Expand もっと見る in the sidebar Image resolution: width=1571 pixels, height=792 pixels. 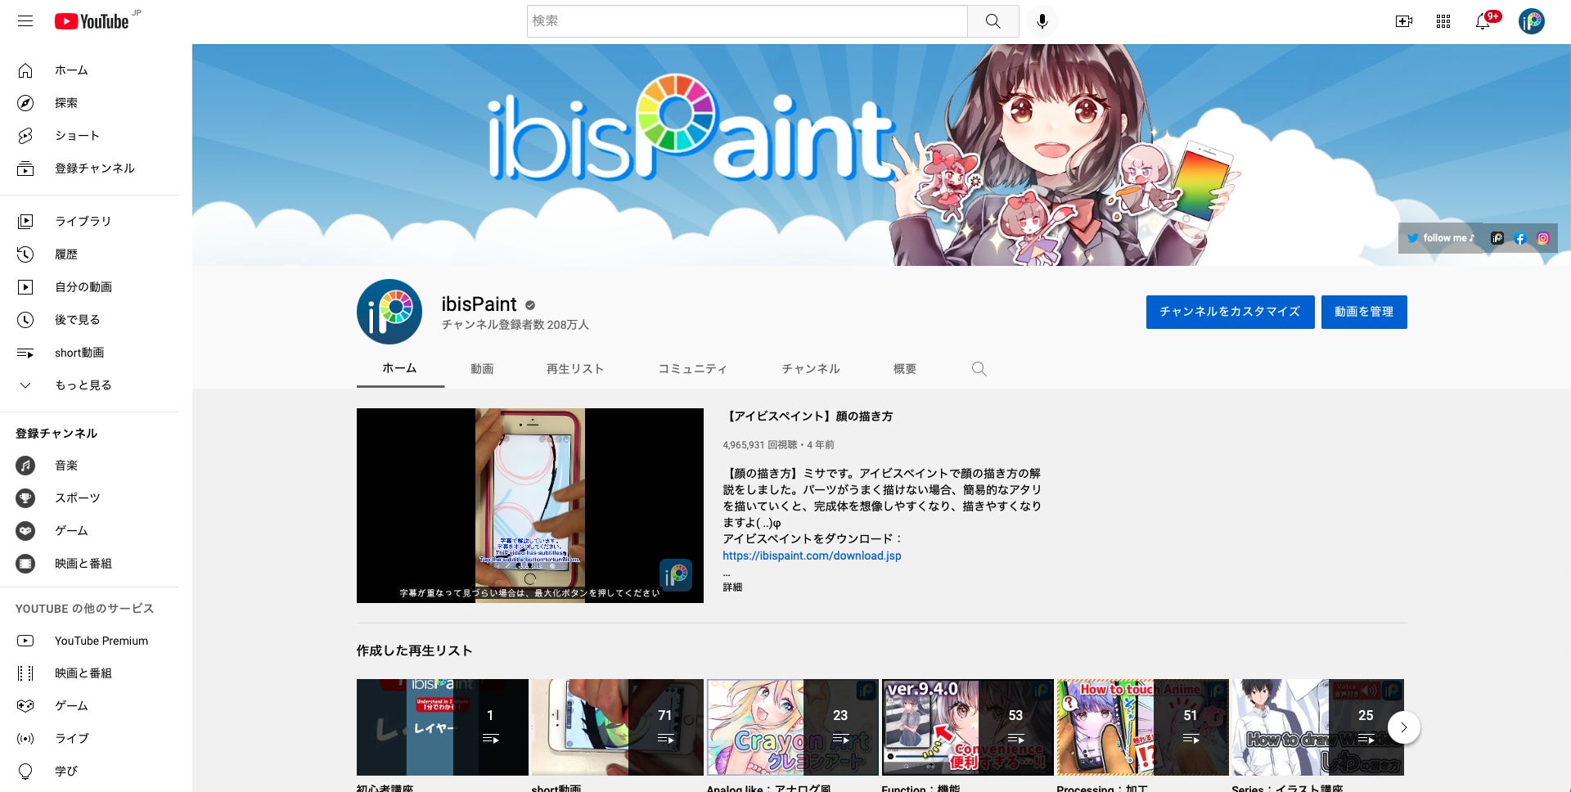(x=83, y=385)
